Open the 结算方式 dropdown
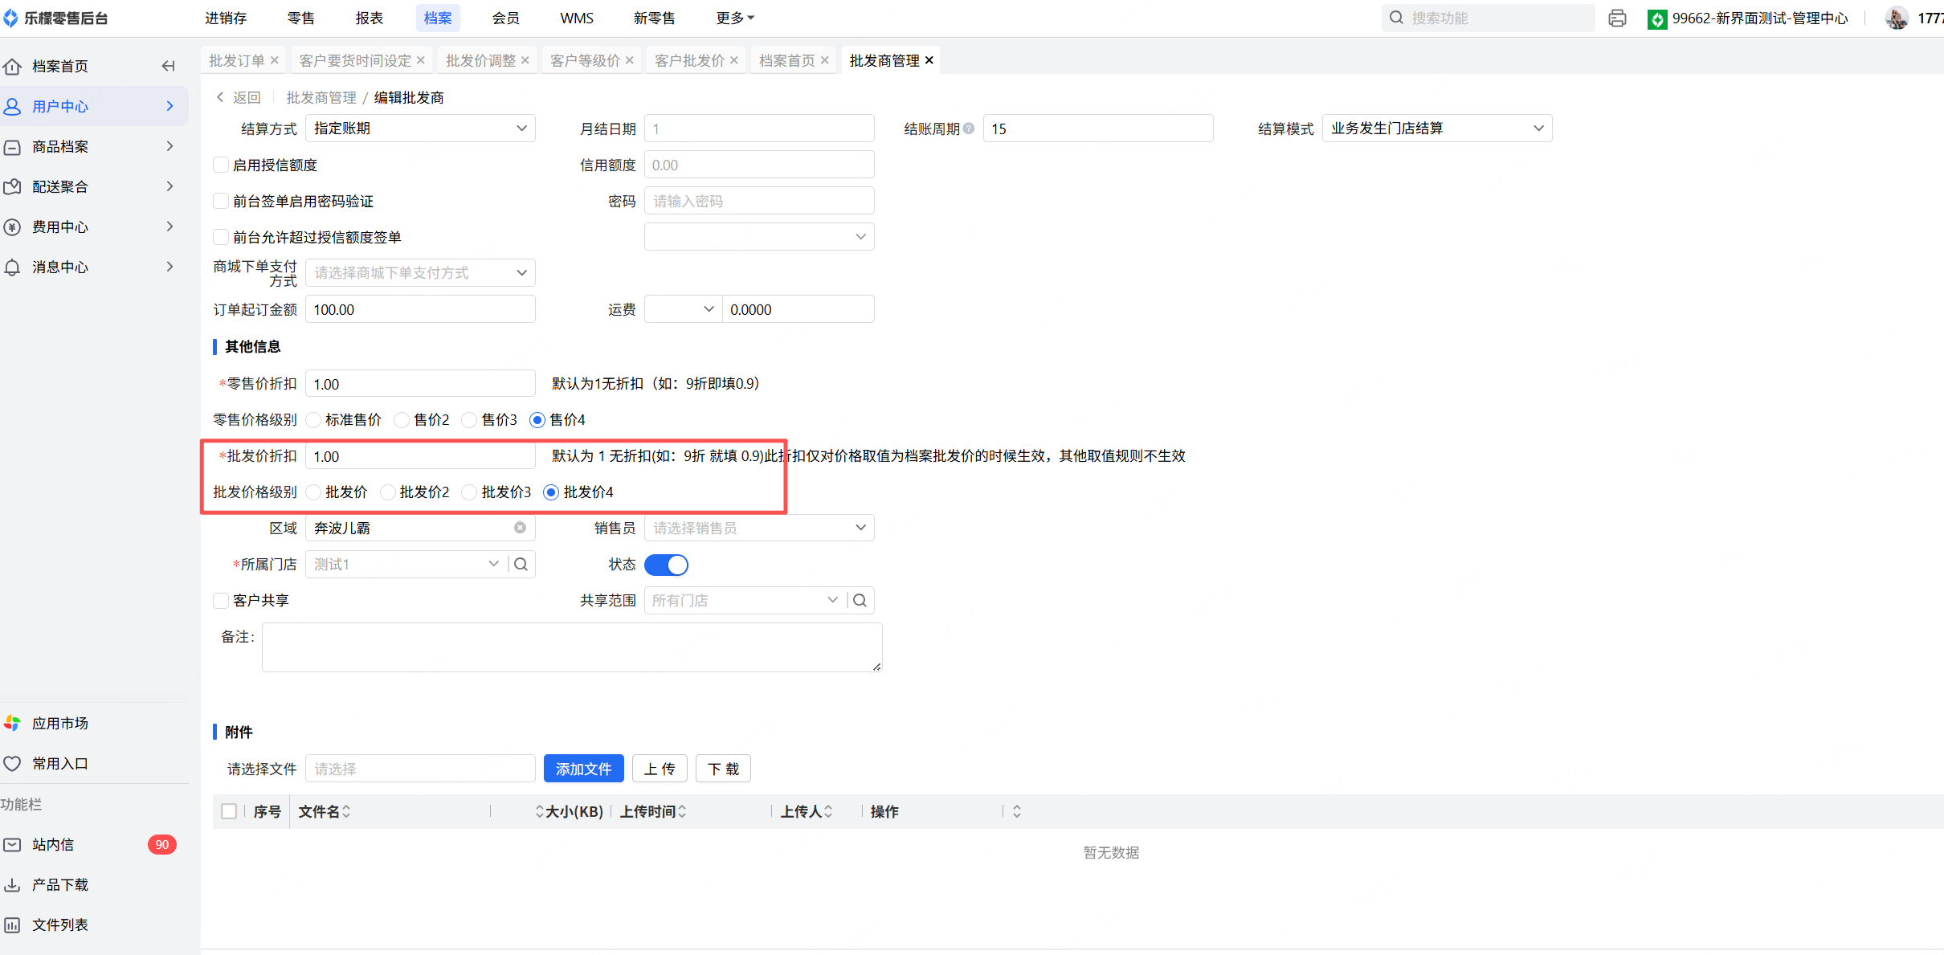 (420, 129)
